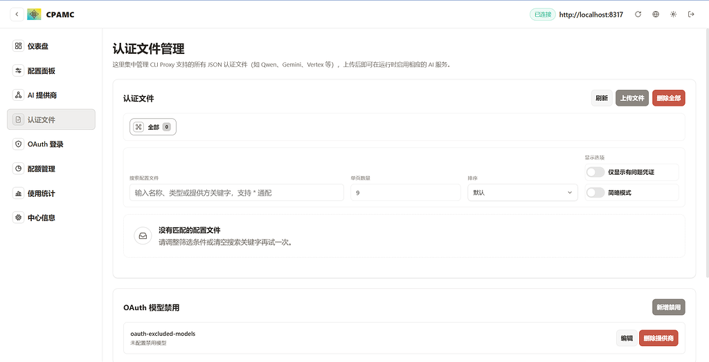
Task: Click the 删除全部 button
Action: pyautogui.click(x=669, y=98)
